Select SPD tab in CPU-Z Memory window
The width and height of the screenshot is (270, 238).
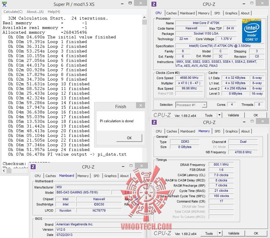(x=218, y=131)
